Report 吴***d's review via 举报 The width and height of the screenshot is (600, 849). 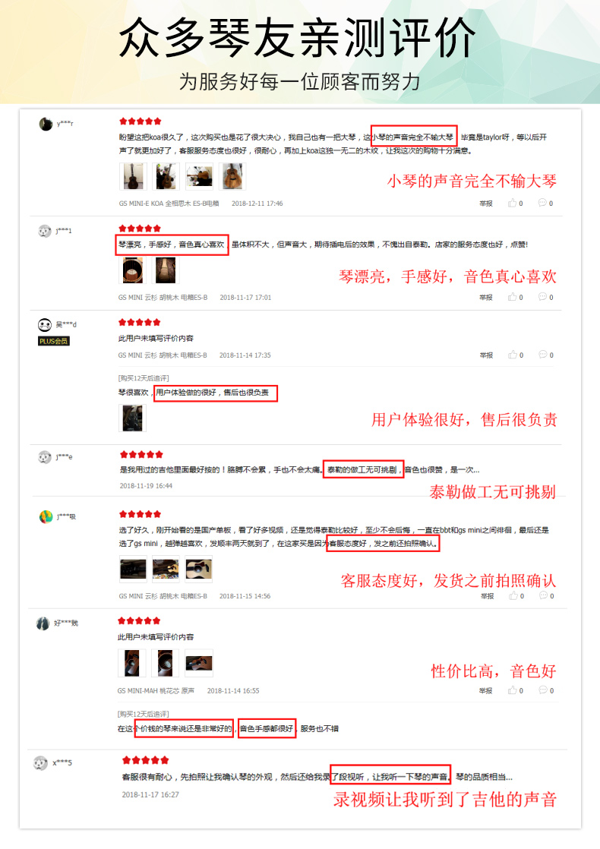click(x=486, y=355)
